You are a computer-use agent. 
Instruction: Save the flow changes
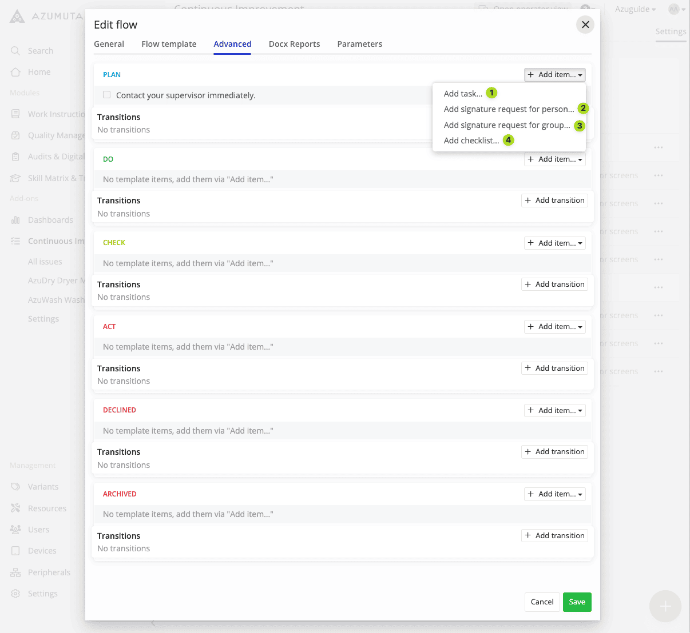577,602
